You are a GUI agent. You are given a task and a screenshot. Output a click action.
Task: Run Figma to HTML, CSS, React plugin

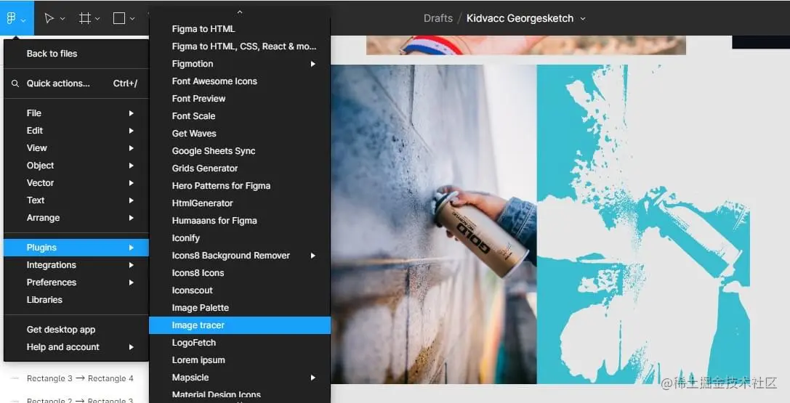240,46
